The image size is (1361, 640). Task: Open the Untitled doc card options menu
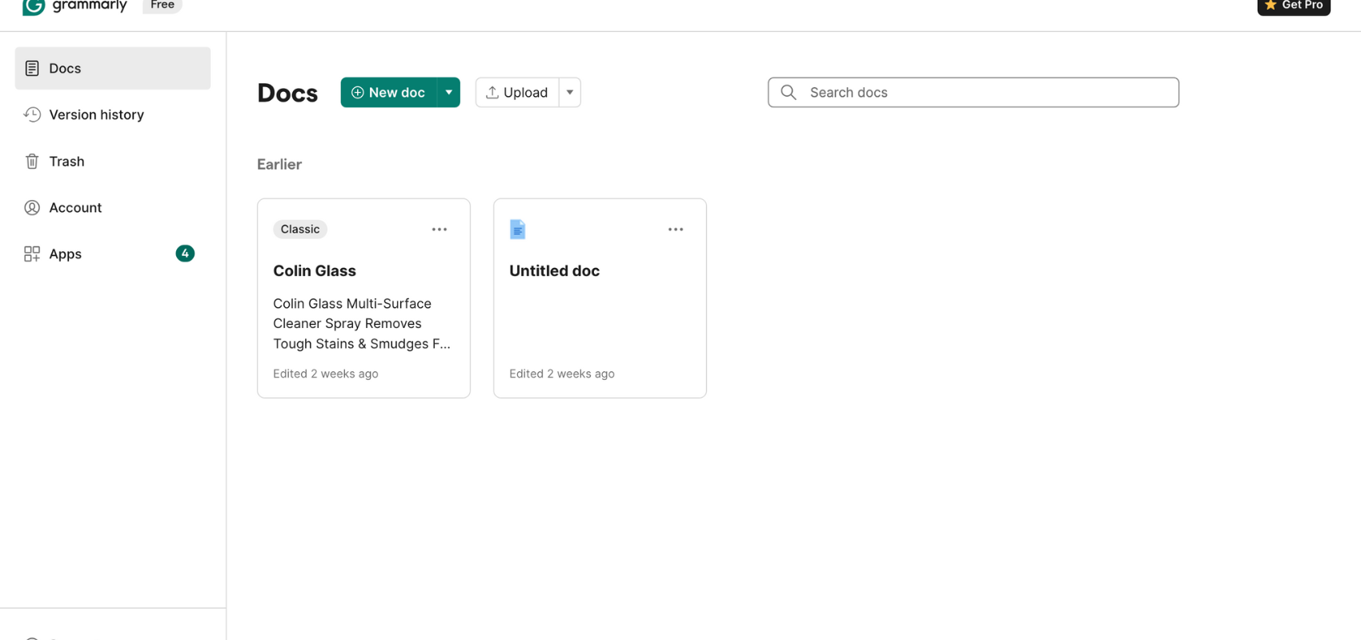[676, 230]
